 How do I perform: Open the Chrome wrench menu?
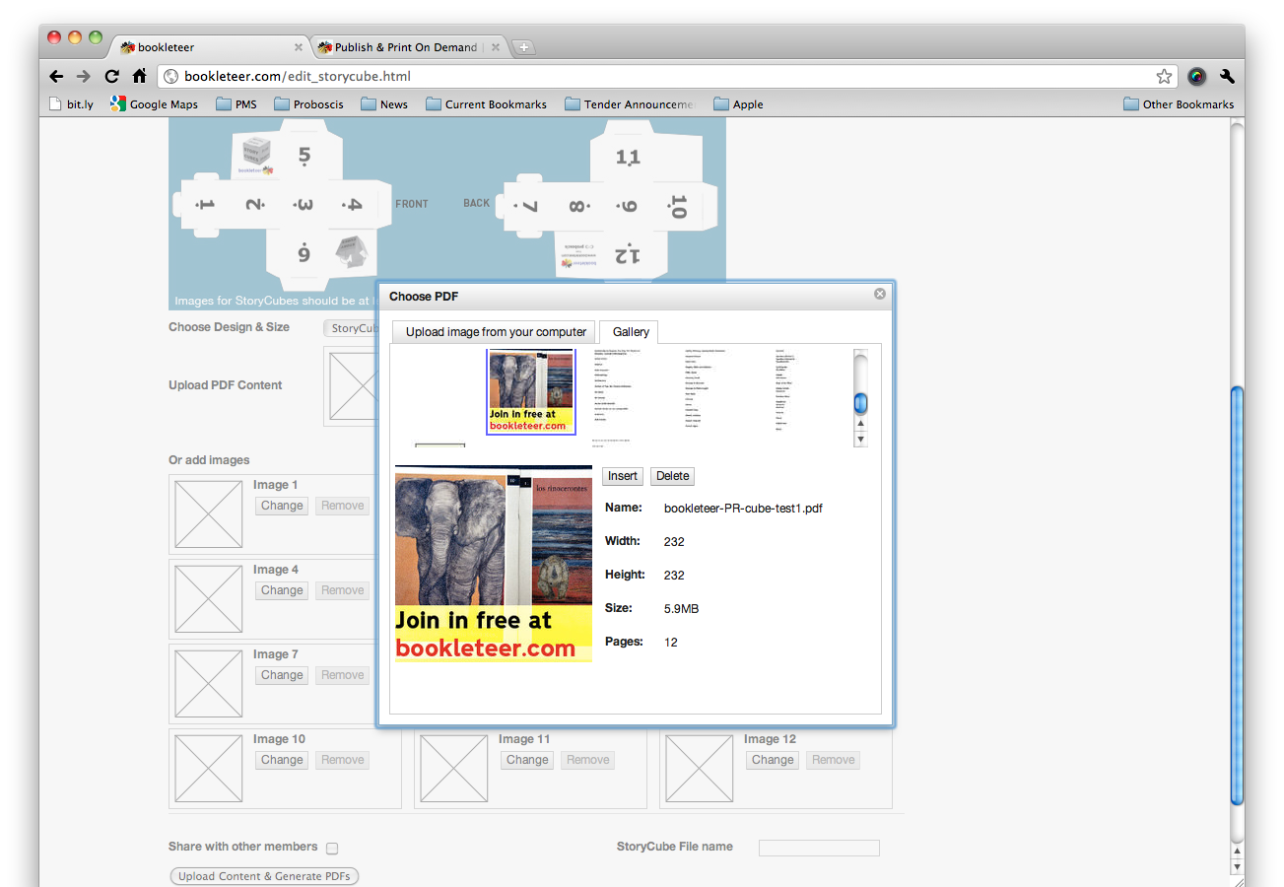click(x=1227, y=76)
